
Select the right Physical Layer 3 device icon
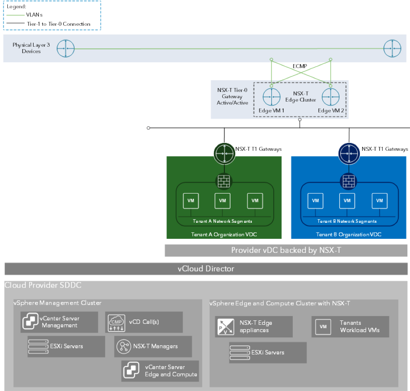(392, 48)
